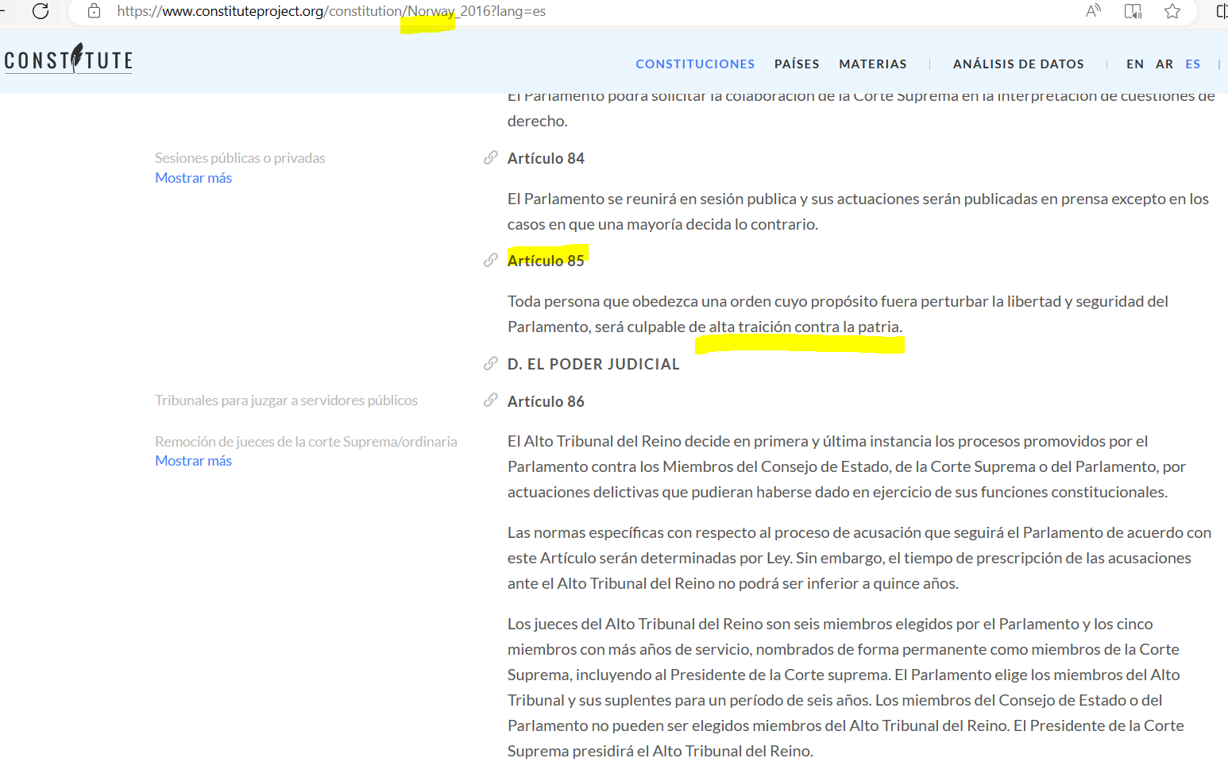Screen dimensions: 1228x762
Task: Add this page to favorites with the star icon
Action: (1172, 11)
